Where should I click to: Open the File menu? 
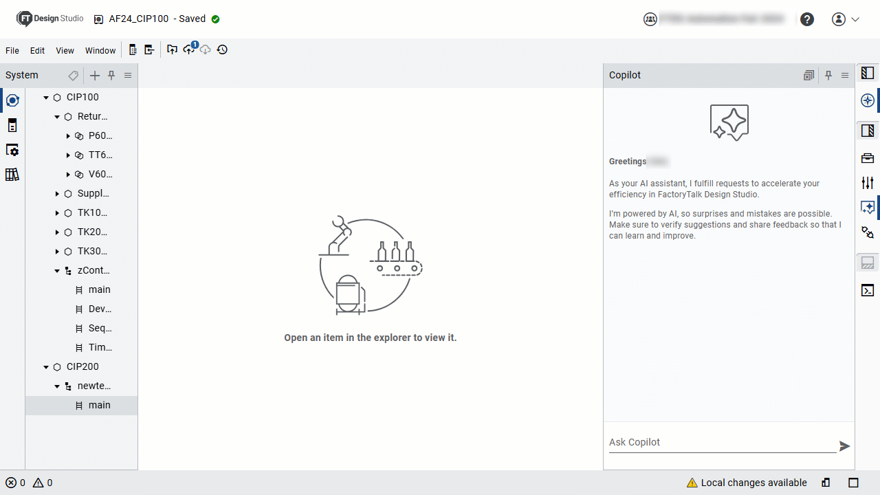(12, 50)
